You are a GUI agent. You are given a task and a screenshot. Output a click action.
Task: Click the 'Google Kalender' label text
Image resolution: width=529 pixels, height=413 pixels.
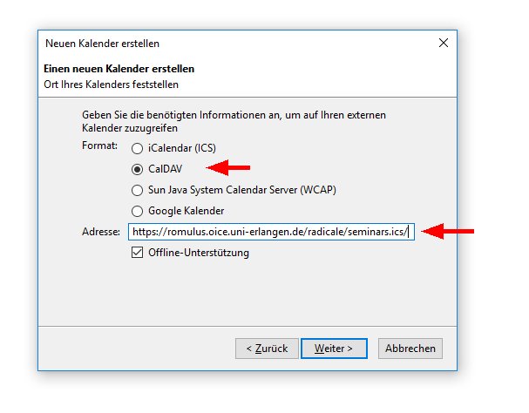pos(186,211)
